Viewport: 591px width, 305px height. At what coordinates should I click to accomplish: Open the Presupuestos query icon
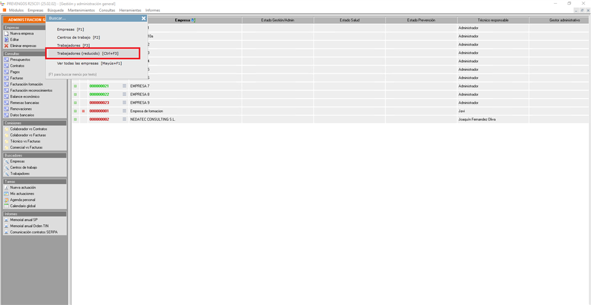click(x=6, y=60)
